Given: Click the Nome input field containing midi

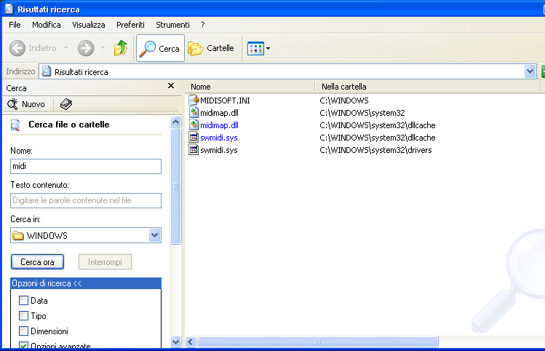Looking at the screenshot, I should [x=86, y=166].
